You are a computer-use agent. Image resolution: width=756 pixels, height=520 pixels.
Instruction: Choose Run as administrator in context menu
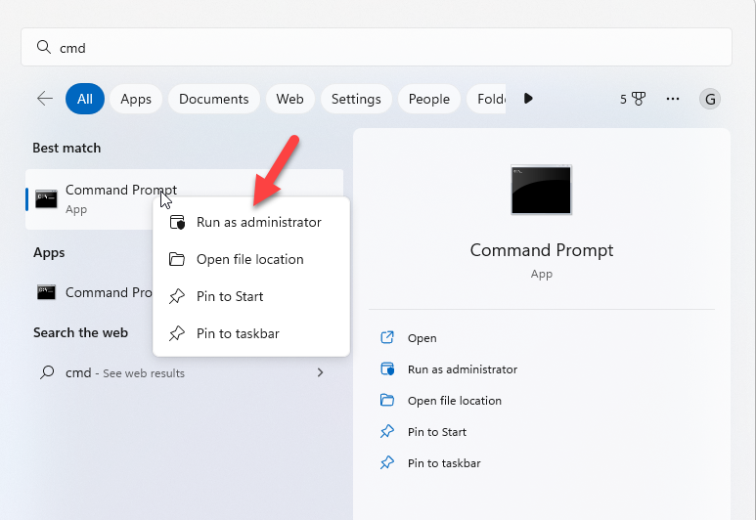[251, 222]
